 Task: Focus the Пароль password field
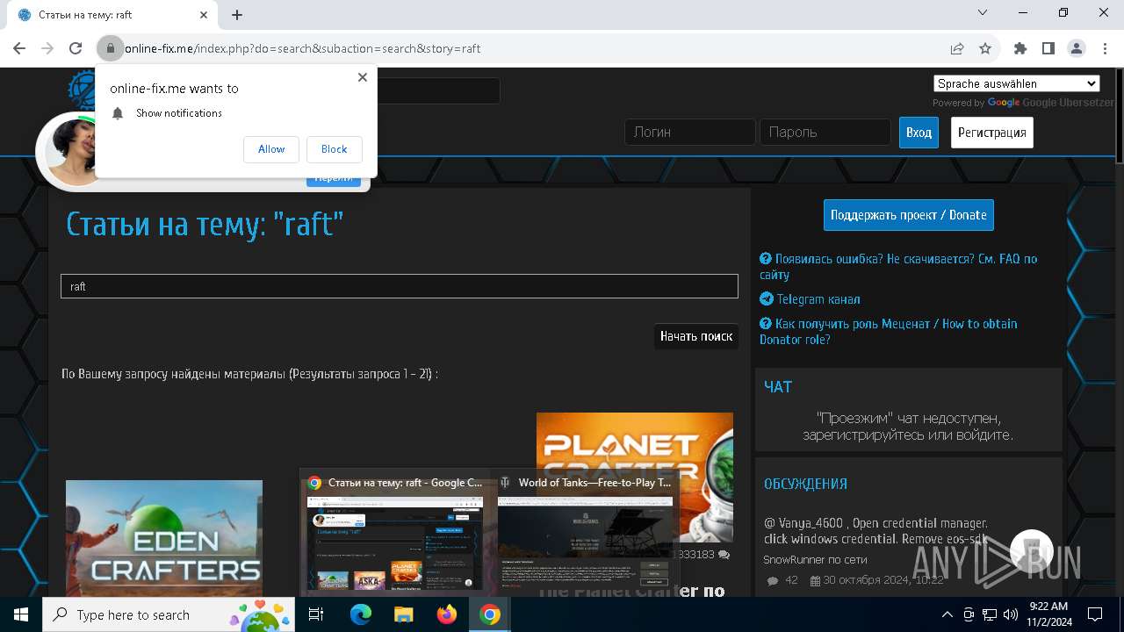[x=825, y=132]
